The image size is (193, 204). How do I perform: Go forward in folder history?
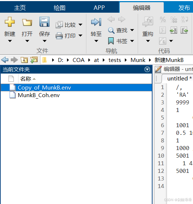(14, 60)
